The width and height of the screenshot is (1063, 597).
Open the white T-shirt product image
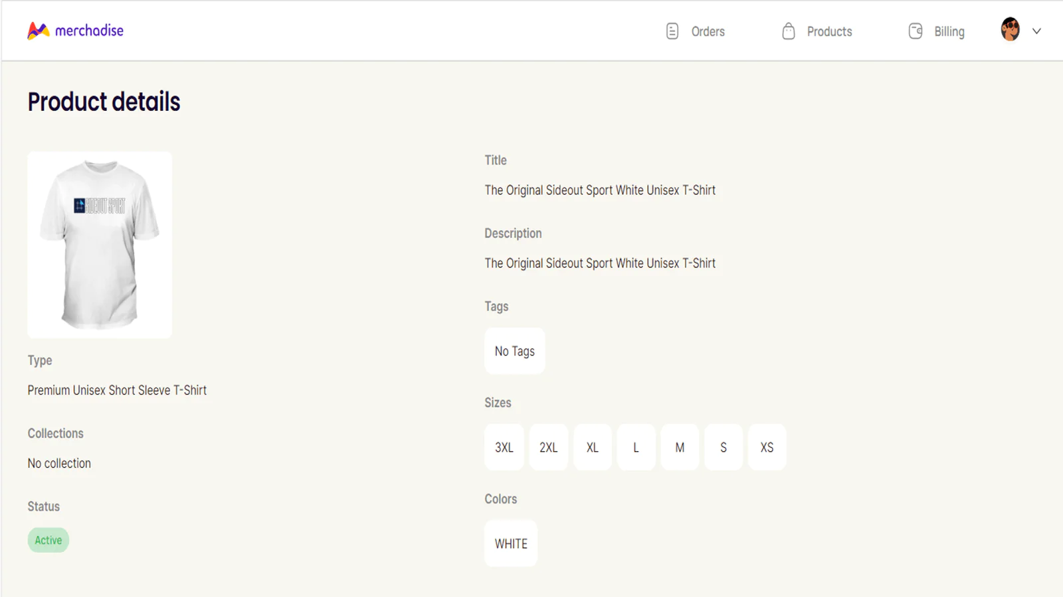click(x=100, y=245)
